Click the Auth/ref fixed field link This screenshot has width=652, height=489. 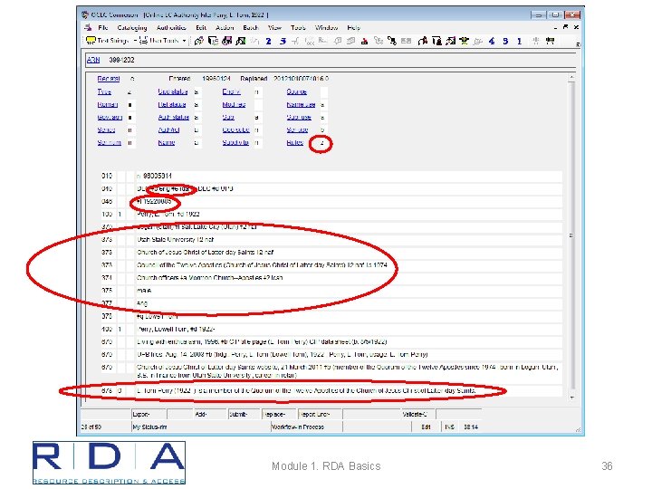coord(168,130)
